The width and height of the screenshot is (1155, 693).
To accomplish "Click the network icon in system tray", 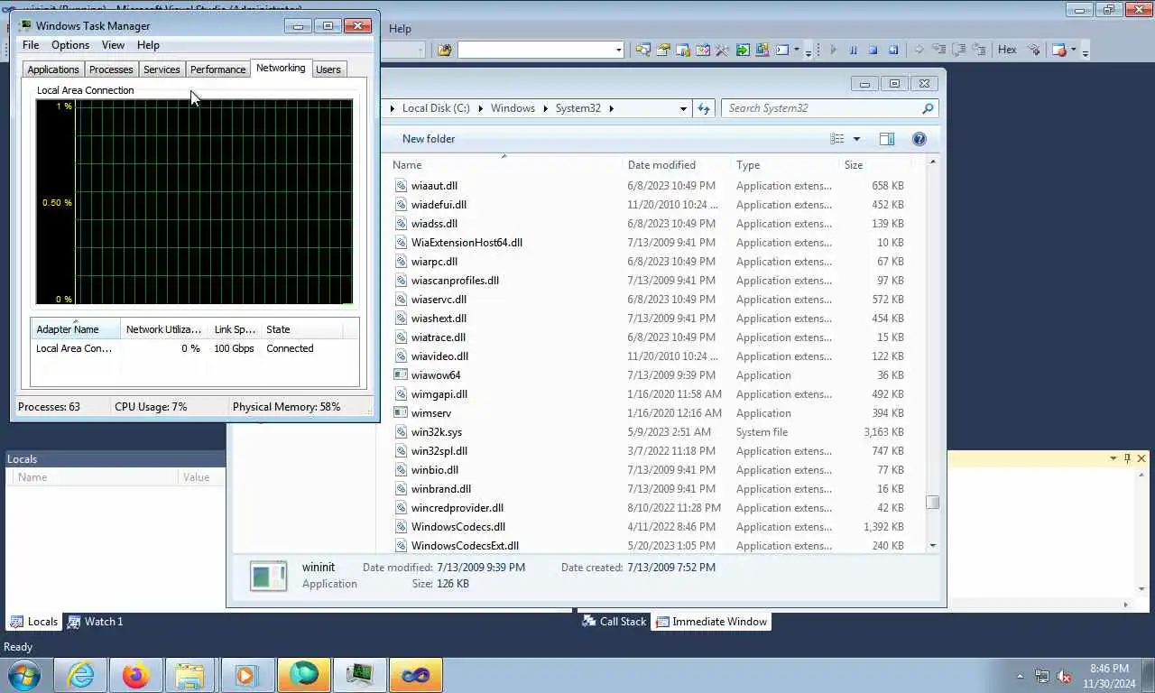I will (x=1042, y=676).
